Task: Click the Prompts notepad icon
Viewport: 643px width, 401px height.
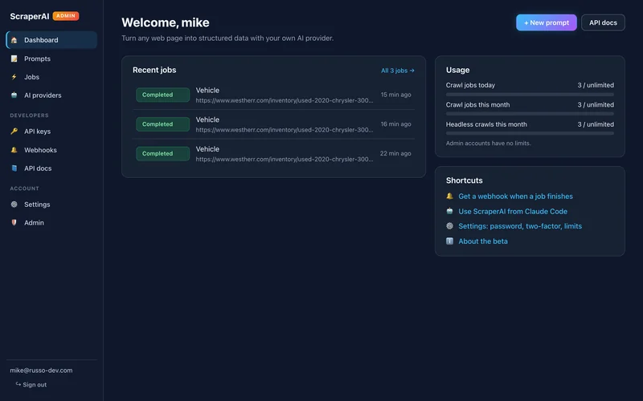Action: click(x=14, y=59)
